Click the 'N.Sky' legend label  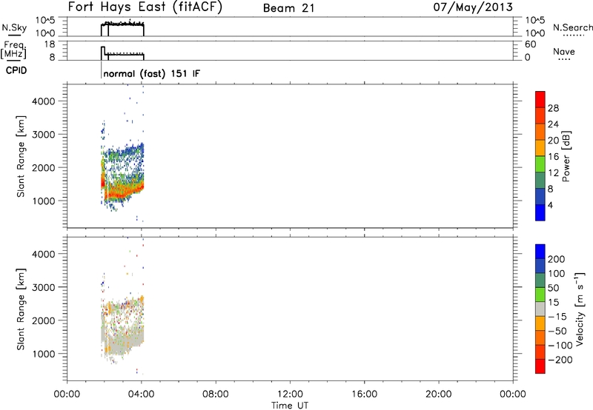click(14, 27)
